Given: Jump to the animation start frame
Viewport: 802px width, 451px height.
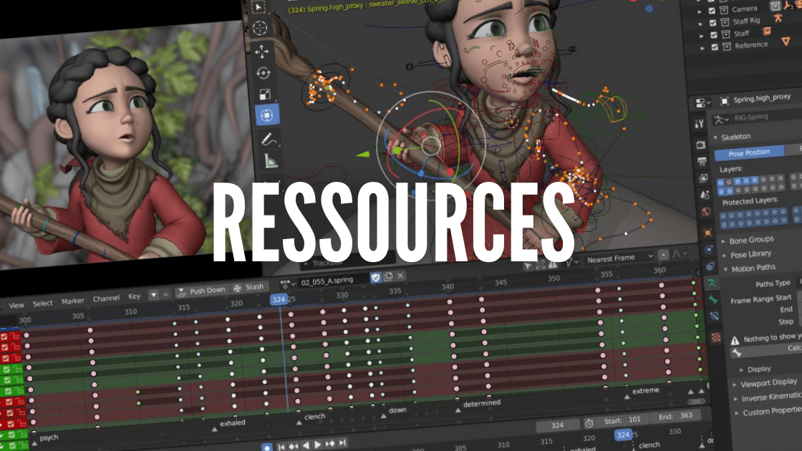Looking at the screenshot, I should click(x=281, y=447).
